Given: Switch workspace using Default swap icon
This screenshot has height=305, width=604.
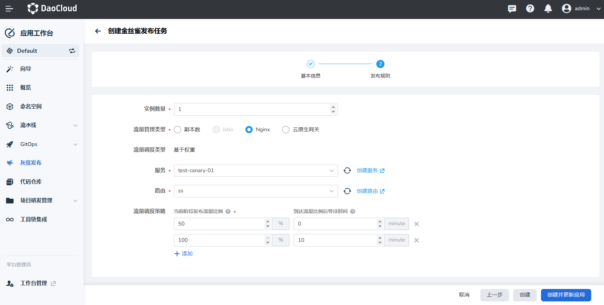Looking at the screenshot, I should [x=72, y=51].
